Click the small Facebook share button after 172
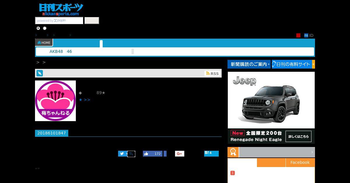Viewport: 350px width, 183px height. [x=165, y=154]
